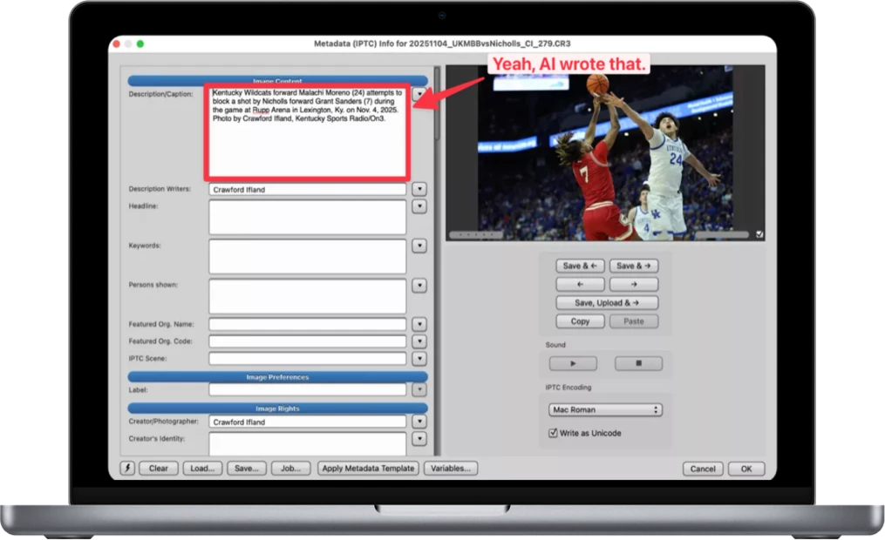Expand the Keywords dropdown menu
Screen dimensions: 885x540
coord(419,246)
